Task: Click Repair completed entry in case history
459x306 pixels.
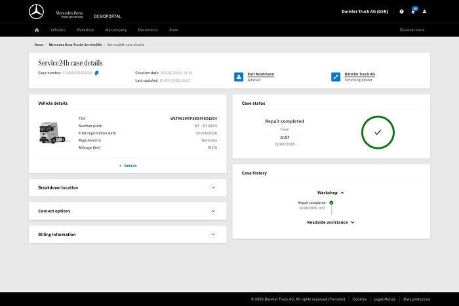Action: [311, 202]
